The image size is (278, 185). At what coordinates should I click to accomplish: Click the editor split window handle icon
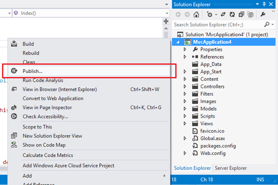(x=166, y=21)
